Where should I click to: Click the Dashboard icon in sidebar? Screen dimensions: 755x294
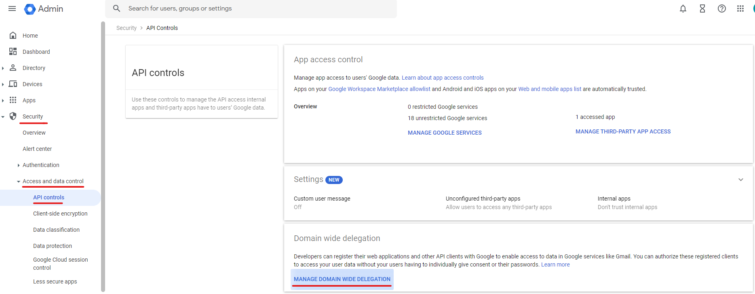[x=13, y=52]
